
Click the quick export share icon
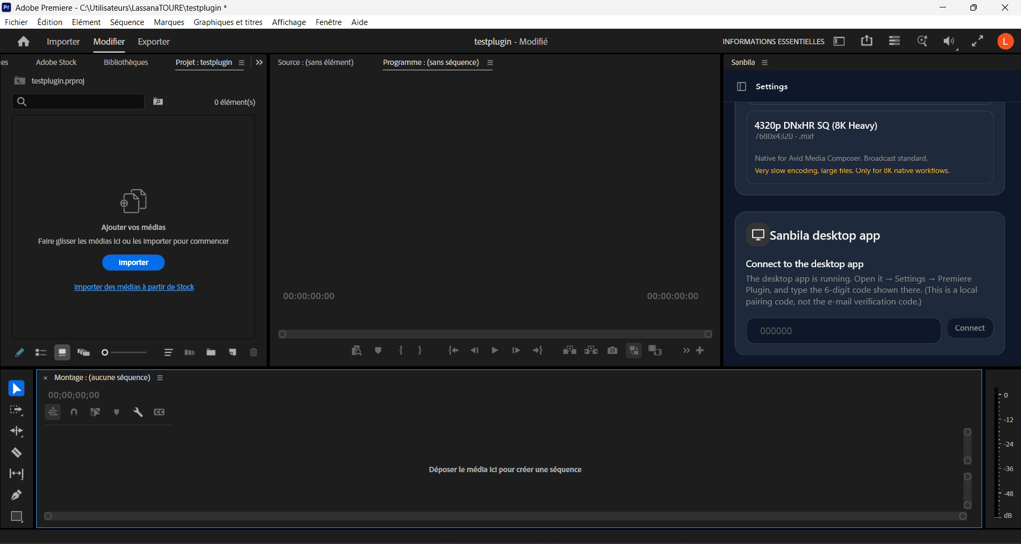(867, 41)
